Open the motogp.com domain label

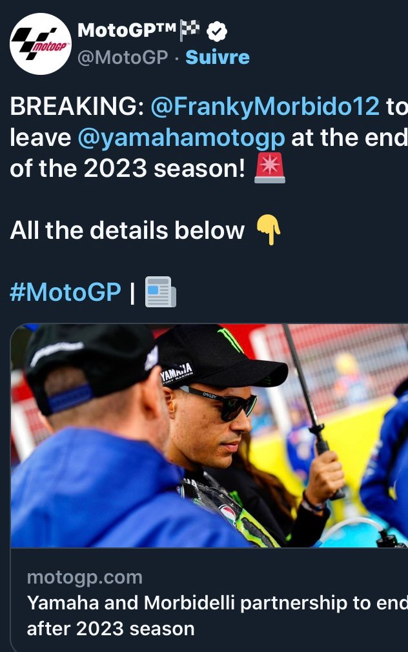click(85, 577)
